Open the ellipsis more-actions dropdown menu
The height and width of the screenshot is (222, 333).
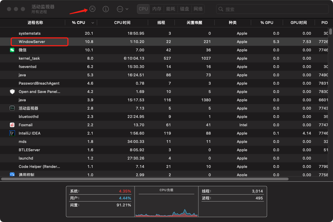coord(122,9)
